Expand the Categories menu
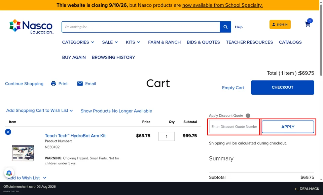323x195 pixels. [78, 42]
